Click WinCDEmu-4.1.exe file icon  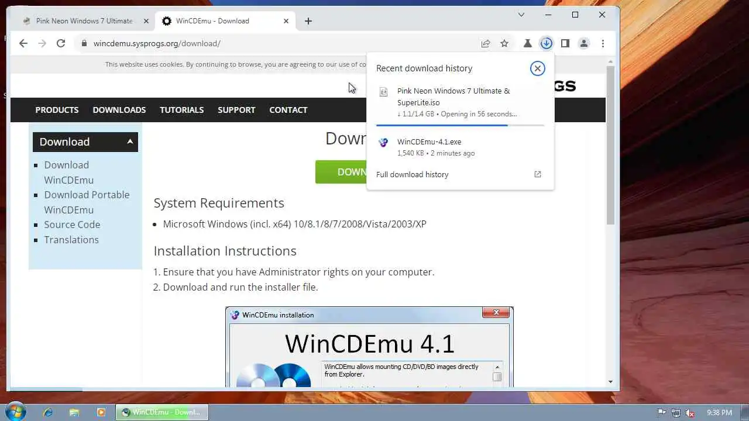tap(384, 142)
